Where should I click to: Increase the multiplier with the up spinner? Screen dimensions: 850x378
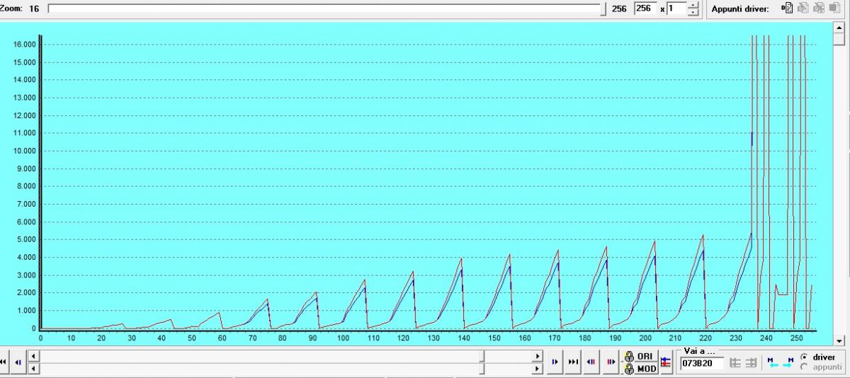pos(693,6)
